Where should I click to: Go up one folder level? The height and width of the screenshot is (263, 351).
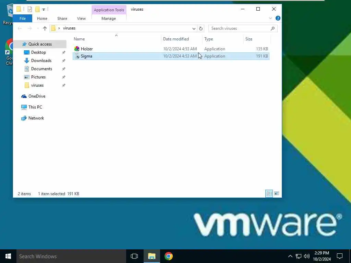(x=45, y=28)
